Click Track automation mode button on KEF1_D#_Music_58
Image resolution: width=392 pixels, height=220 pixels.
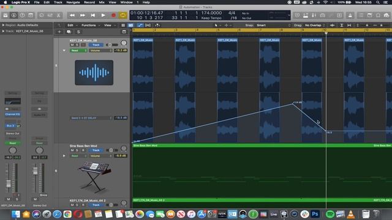(x=96, y=45)
